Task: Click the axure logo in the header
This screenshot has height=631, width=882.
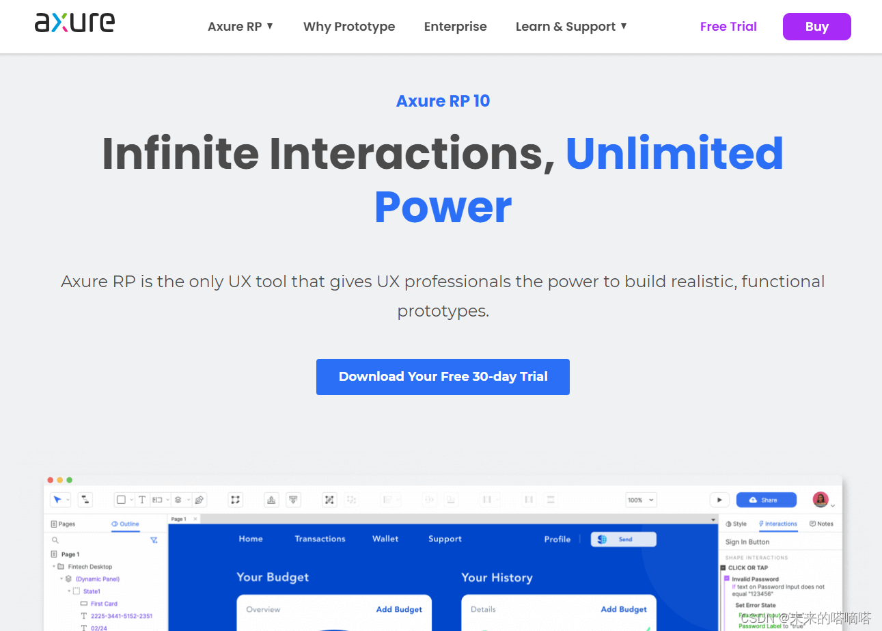Action: click(74, 23)
